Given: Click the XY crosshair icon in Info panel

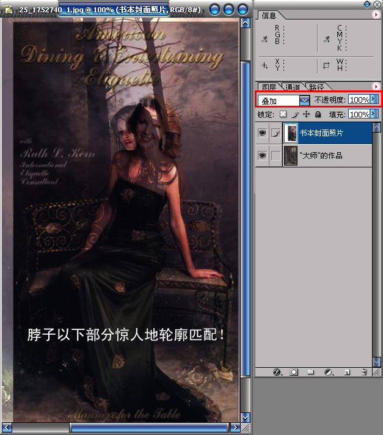Looking at the screenshot, I should point(264,65).
